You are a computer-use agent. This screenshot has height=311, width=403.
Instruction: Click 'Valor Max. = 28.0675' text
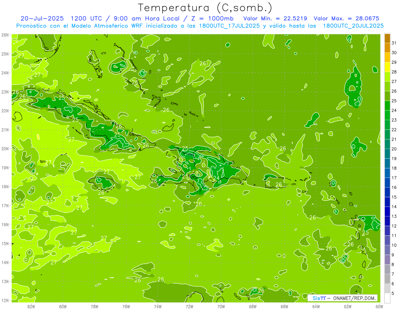(x=346, y=18)
